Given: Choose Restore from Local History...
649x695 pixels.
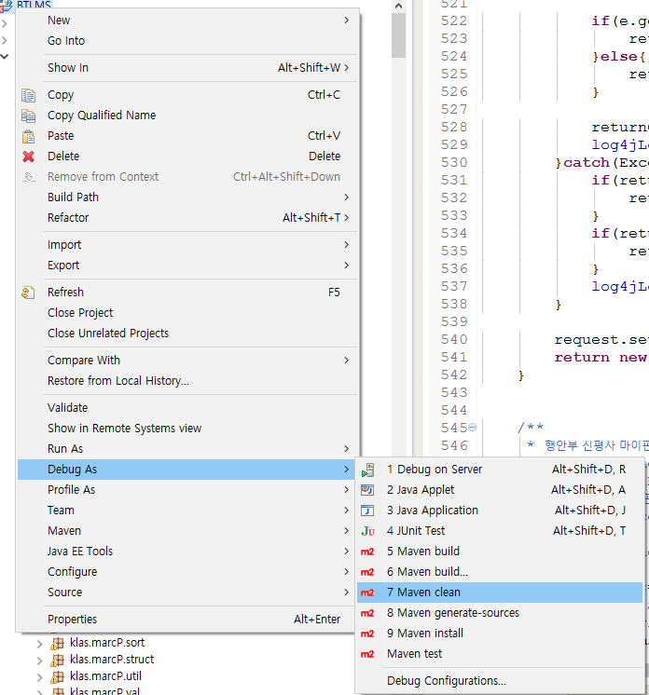Looking at the screenshot, I should (x=187, y=381).
